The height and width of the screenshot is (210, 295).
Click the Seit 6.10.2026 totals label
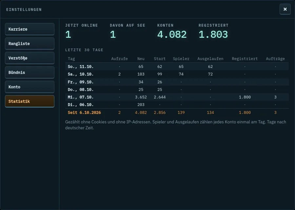pos(84,113)
